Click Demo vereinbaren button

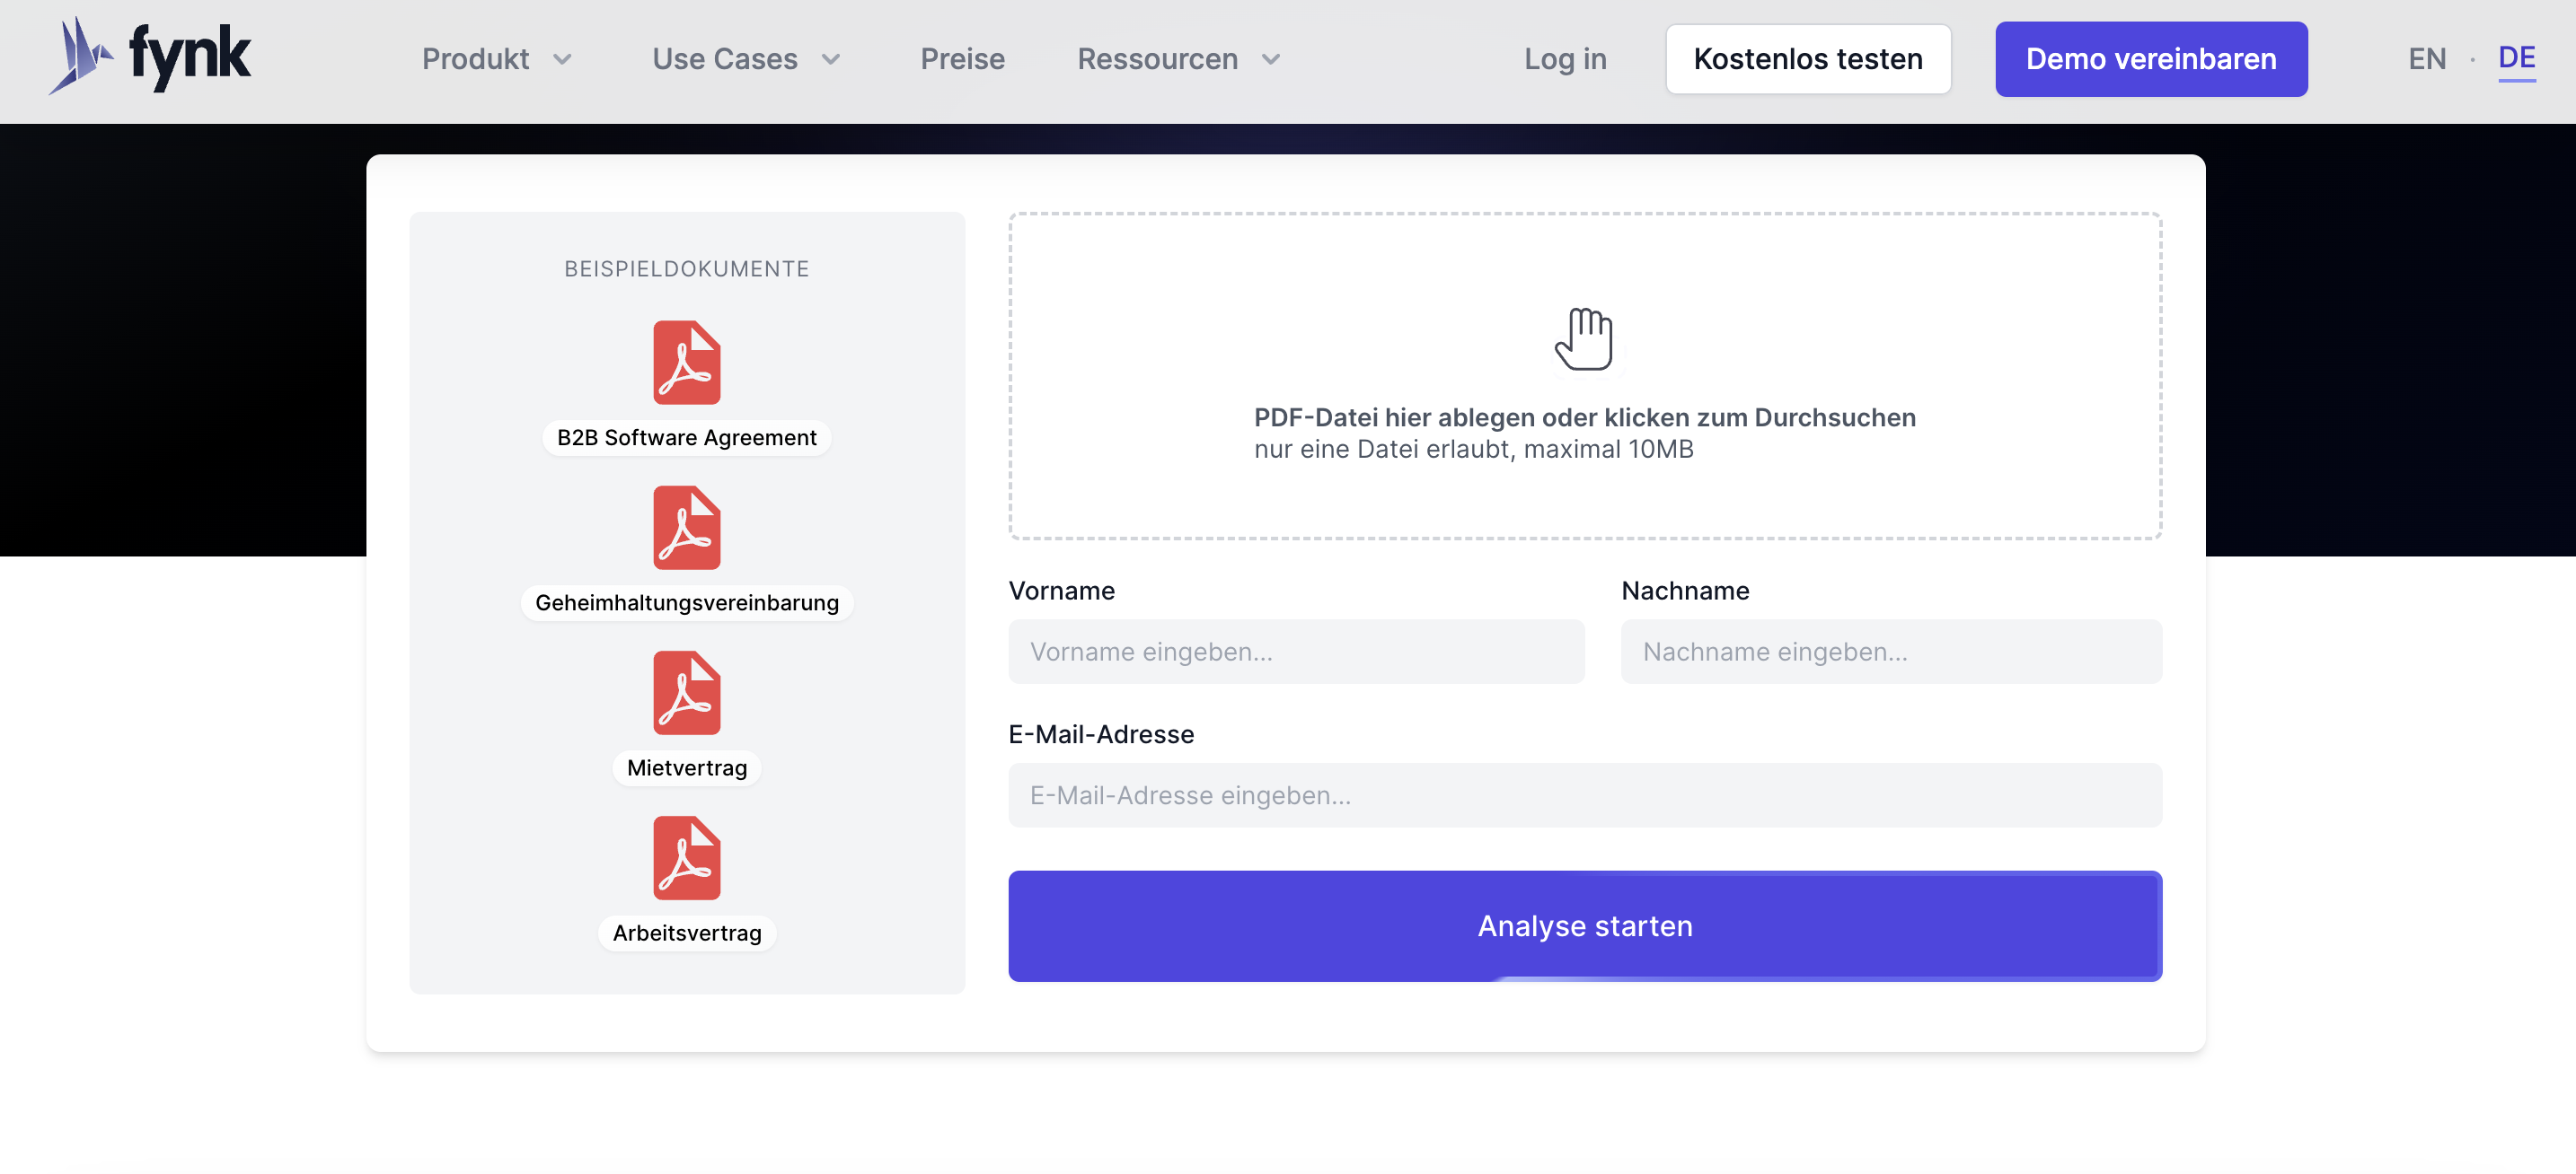[2151, 59]
